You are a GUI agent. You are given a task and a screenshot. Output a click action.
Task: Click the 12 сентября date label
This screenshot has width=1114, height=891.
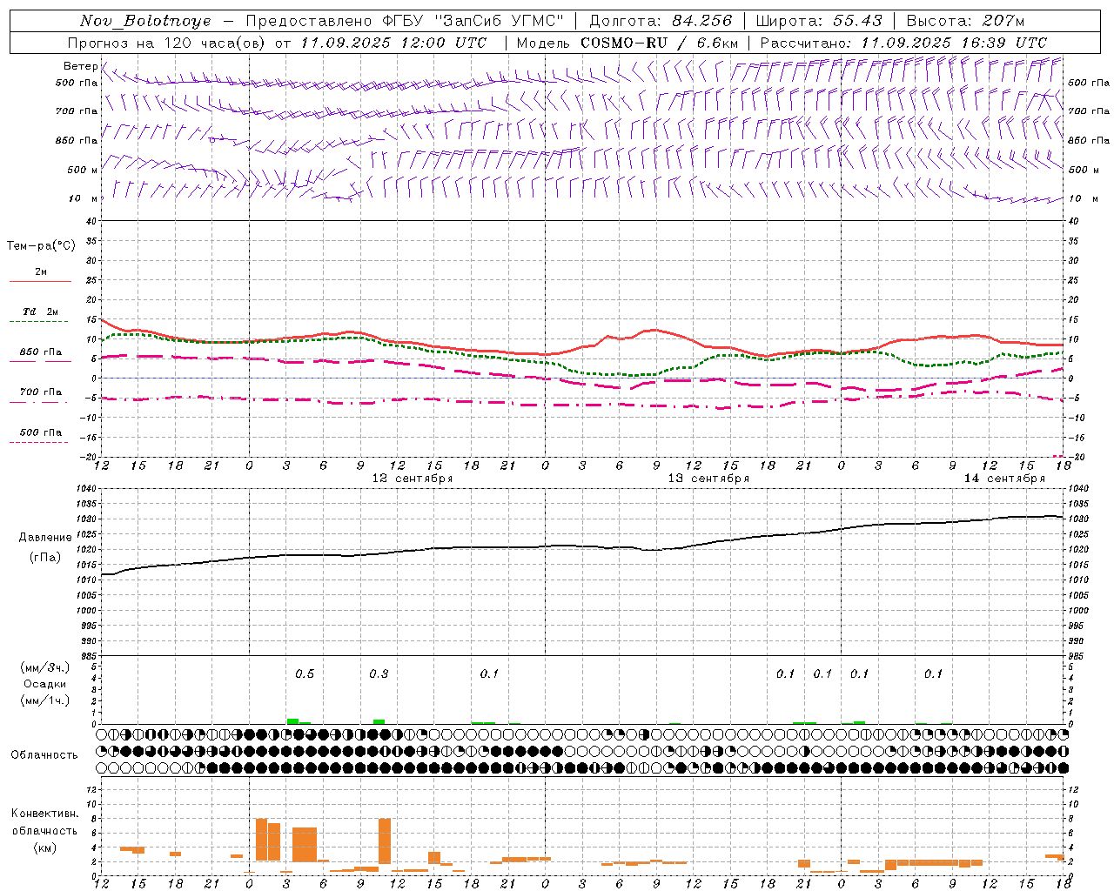(x=413, y=479)
